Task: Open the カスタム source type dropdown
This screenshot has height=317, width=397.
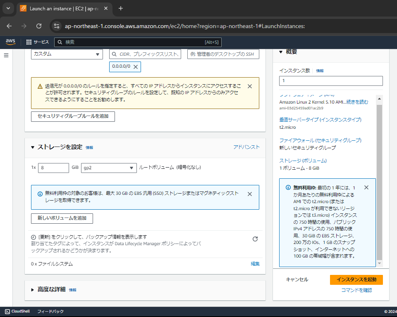Action: click(67, 54)
